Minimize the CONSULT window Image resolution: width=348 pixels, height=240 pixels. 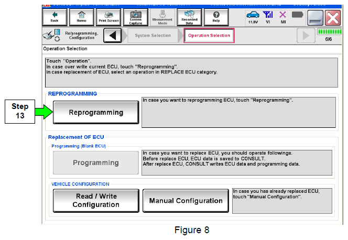click(315, 18)
